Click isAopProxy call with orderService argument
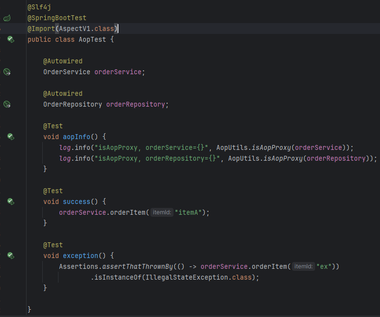This screenshot has width=380, height=317. click(x=271, y=147)
